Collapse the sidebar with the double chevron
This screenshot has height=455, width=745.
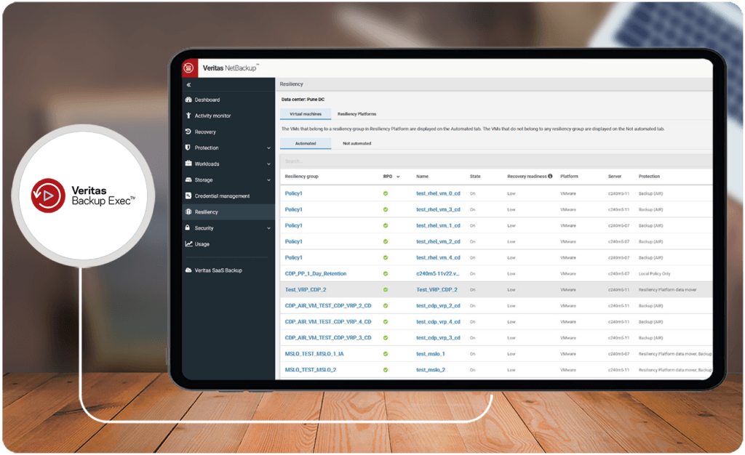[x=189, y=84]
